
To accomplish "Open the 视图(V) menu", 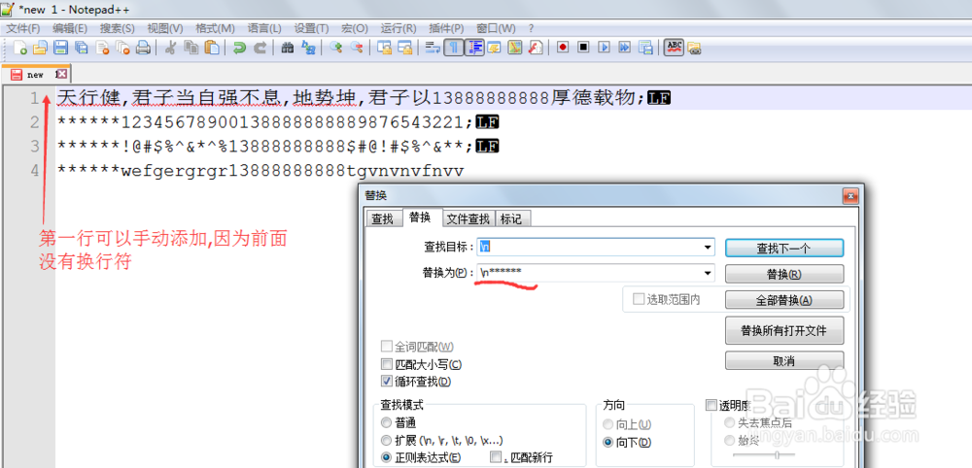I will [165, 28].
